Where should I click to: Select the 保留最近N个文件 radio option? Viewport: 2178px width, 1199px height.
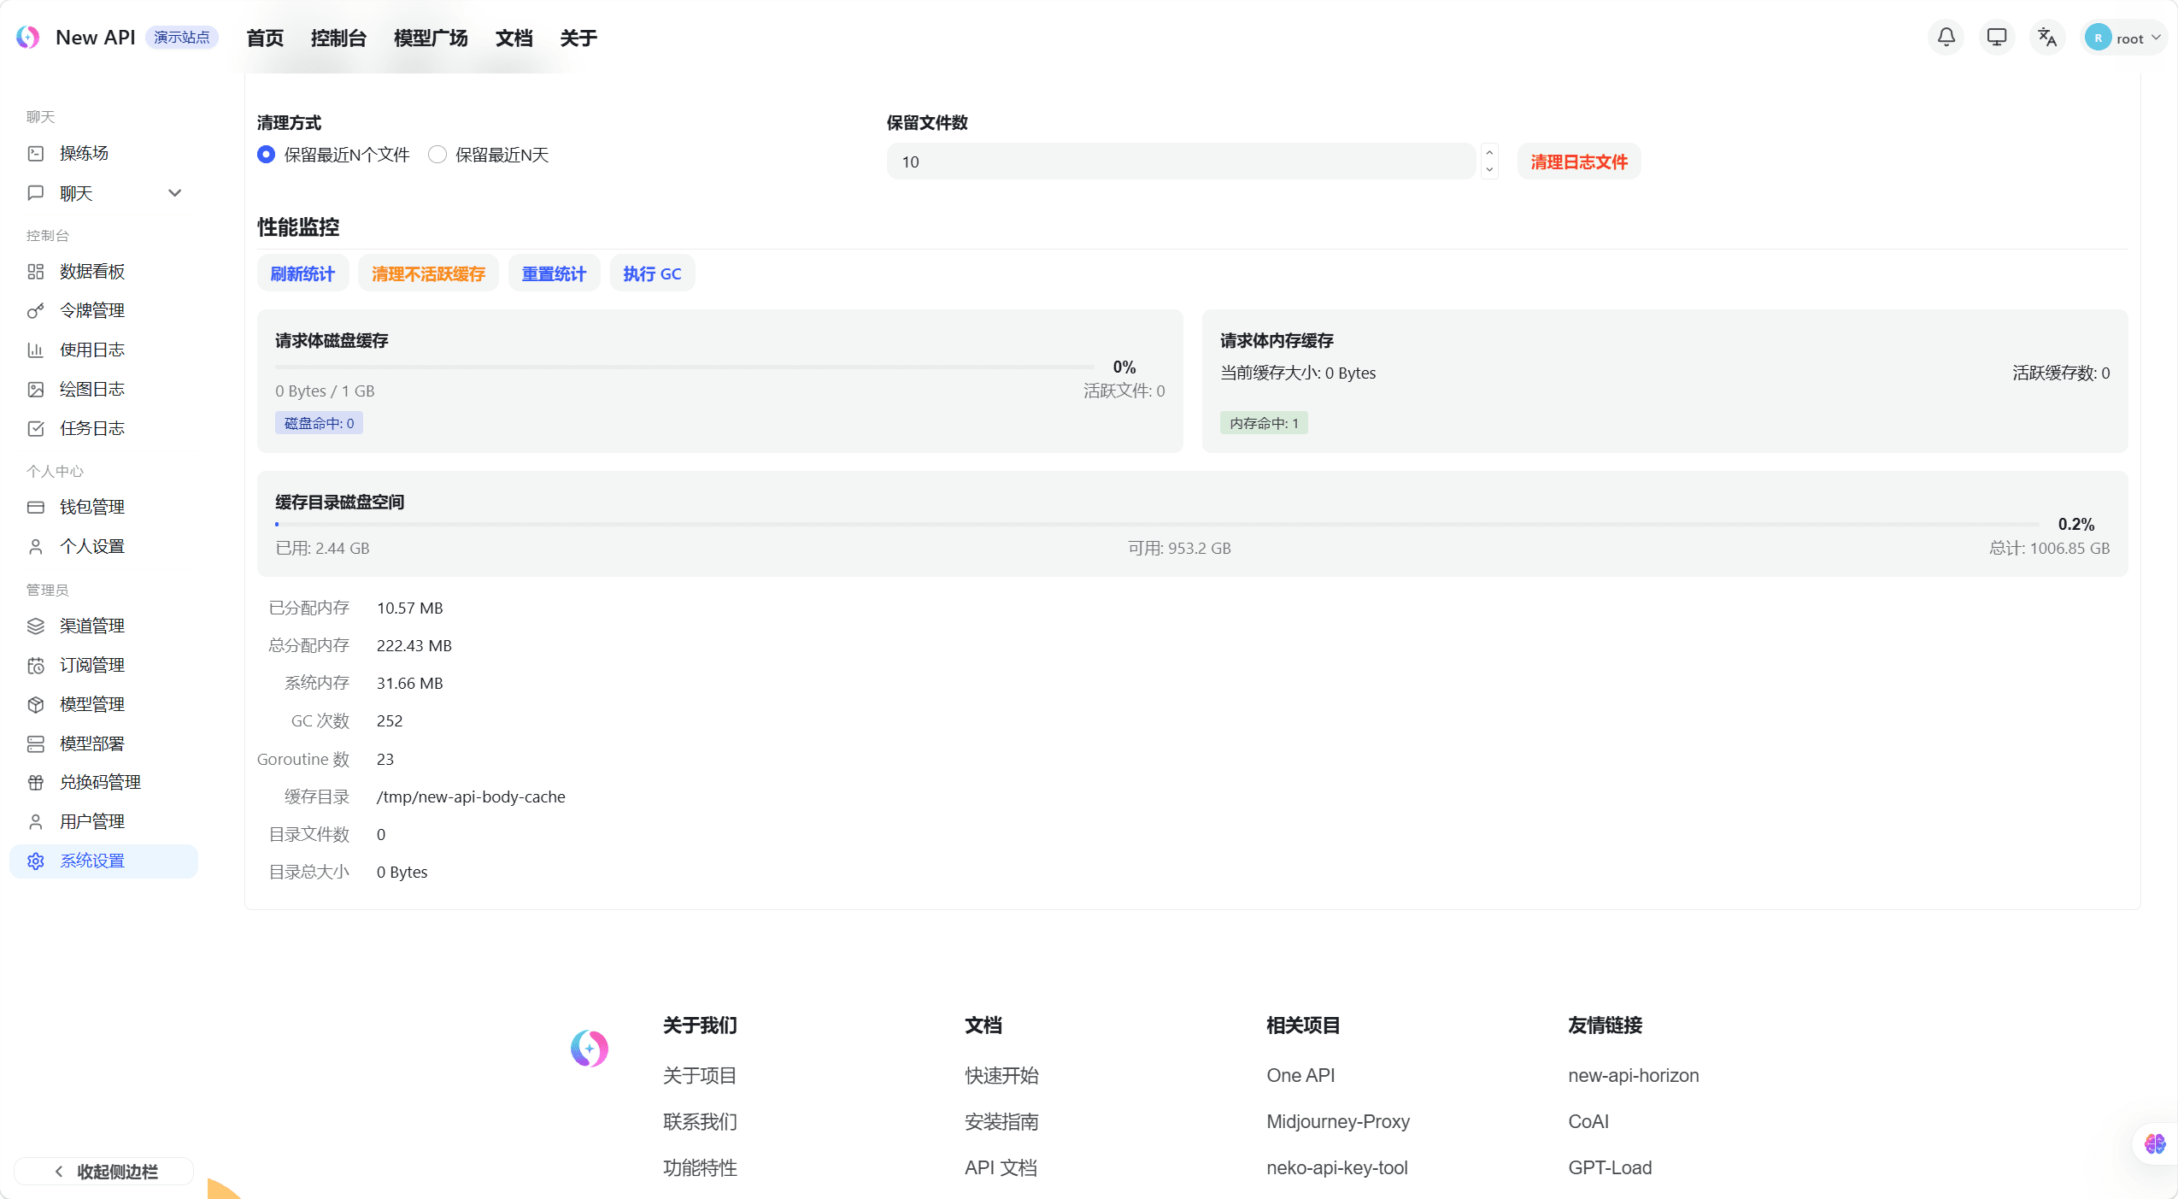point(267,155)
